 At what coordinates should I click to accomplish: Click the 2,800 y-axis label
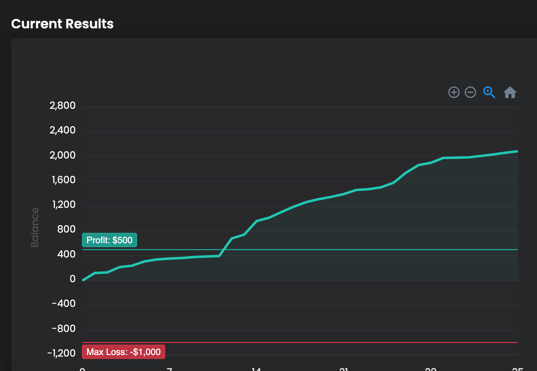click(62, 106)
